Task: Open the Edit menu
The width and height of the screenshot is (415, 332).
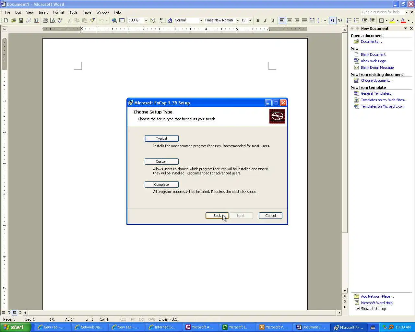Action: tap(18, 12)
